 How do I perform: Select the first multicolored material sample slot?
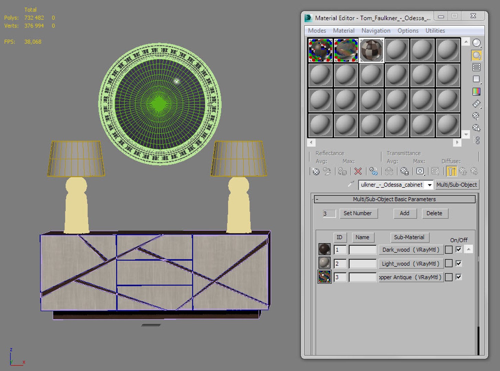pyautogui.click(x=321, y=50)
